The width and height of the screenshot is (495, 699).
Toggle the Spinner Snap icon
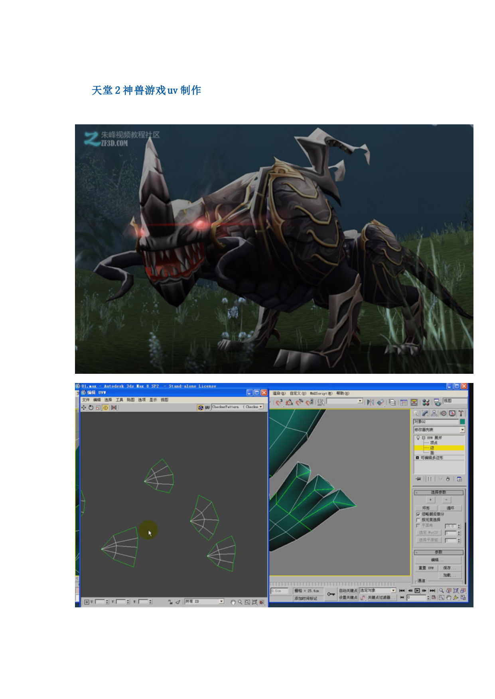[309, 403]
